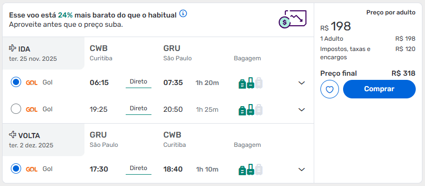The height and width of the screenshot is (186, 425).
Task: Click the blue Comprar button
Action: tap(379, 89)
